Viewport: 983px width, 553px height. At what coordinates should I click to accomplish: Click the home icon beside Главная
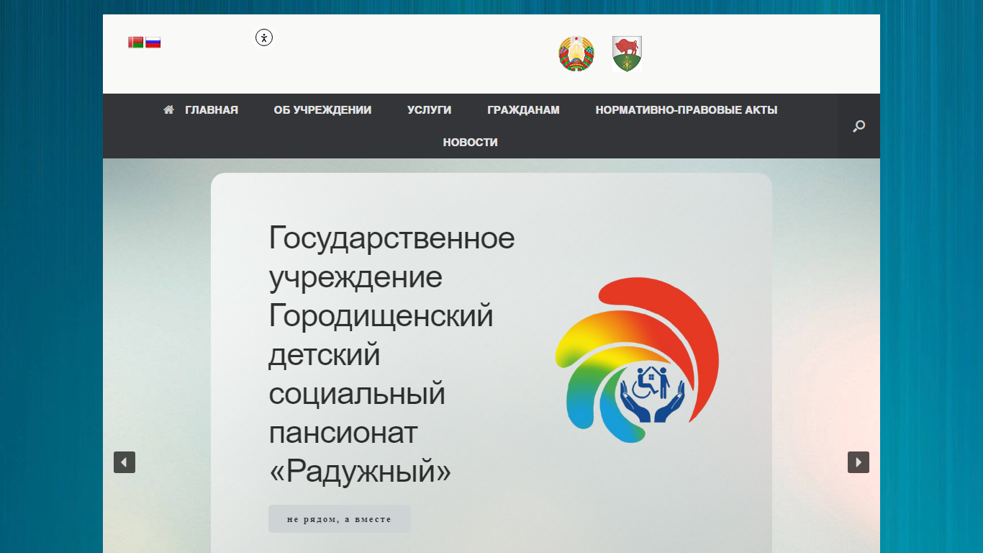[x=168, y=110]
